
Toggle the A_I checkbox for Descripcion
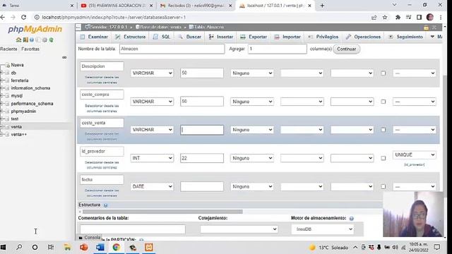click(383, 73)
